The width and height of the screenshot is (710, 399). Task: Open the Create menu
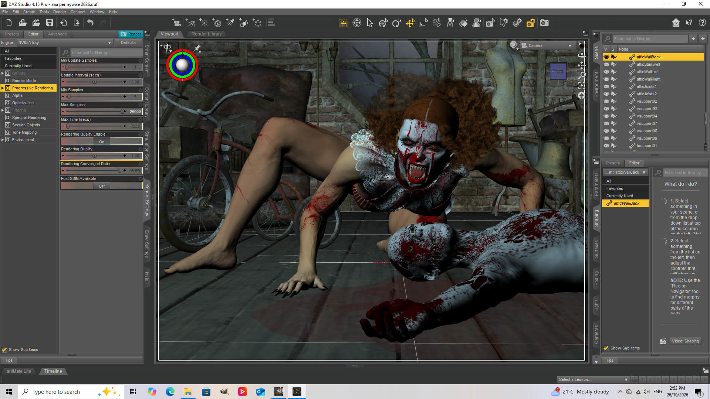coord(29,12)
